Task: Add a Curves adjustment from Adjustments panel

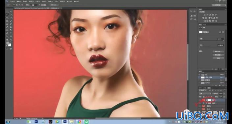Action: click(210, 15)
